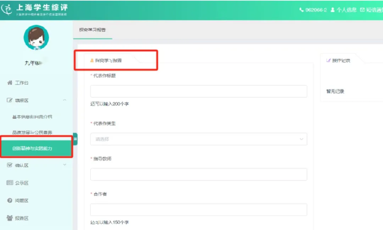Open the 报告区 menu item
Viewport: 383px width, 230px height.
pos(22,218)
